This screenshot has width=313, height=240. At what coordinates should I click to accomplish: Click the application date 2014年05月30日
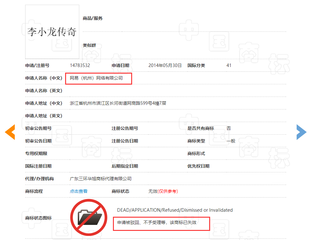click(165, 65)
